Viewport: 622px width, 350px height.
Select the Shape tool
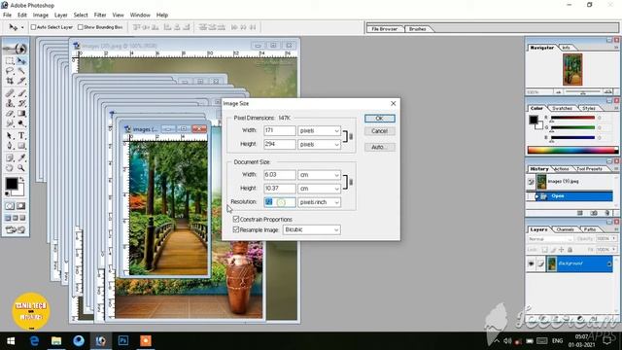pyautogui.click(x=21, y=146)
